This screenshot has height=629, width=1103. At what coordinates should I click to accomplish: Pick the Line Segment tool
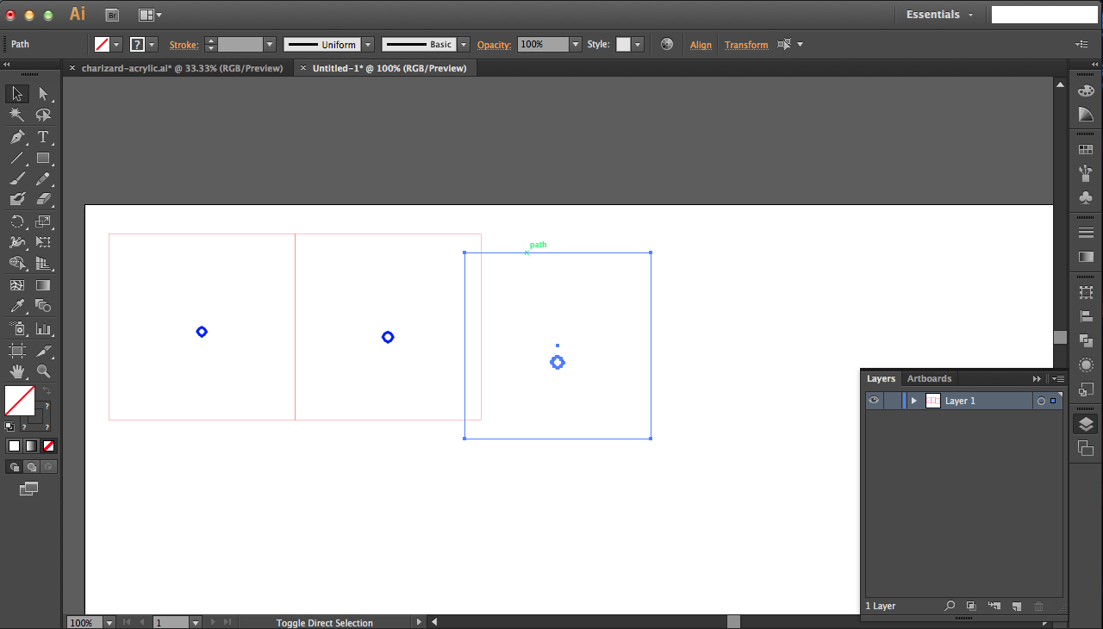[17, 159]
